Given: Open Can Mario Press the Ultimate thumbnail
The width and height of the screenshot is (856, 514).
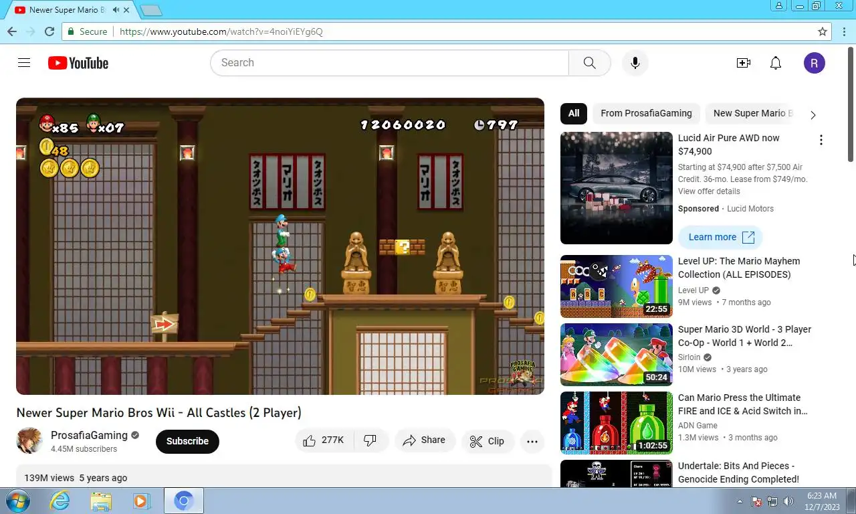Looking at the screenshot, I should click(x=617, y=422).
